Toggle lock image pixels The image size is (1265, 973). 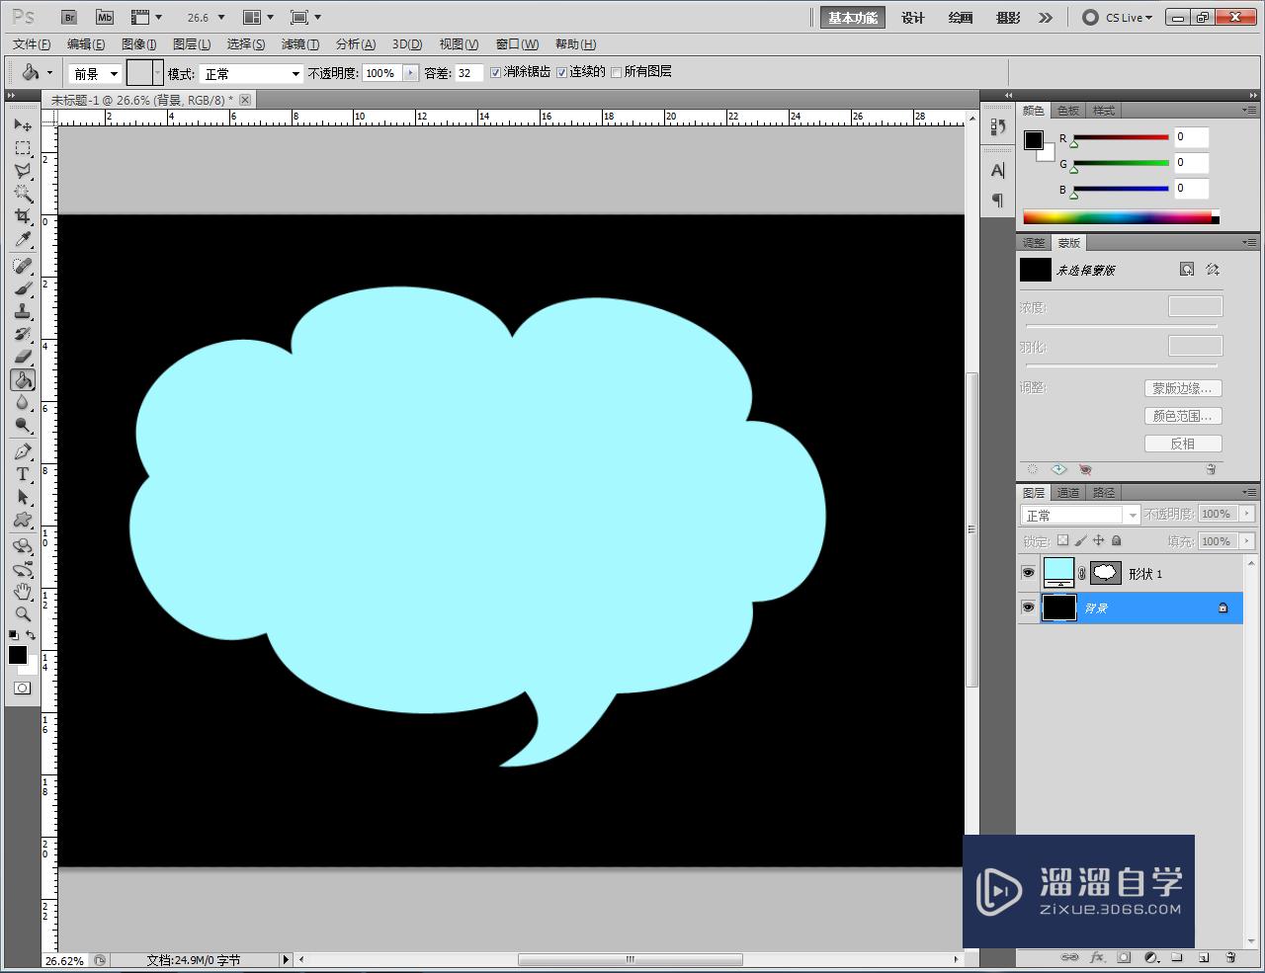(x=1080, y=540)
